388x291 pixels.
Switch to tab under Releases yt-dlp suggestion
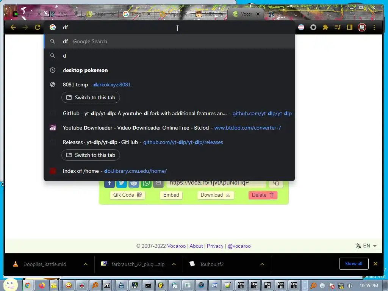click(x=91, y=155)
